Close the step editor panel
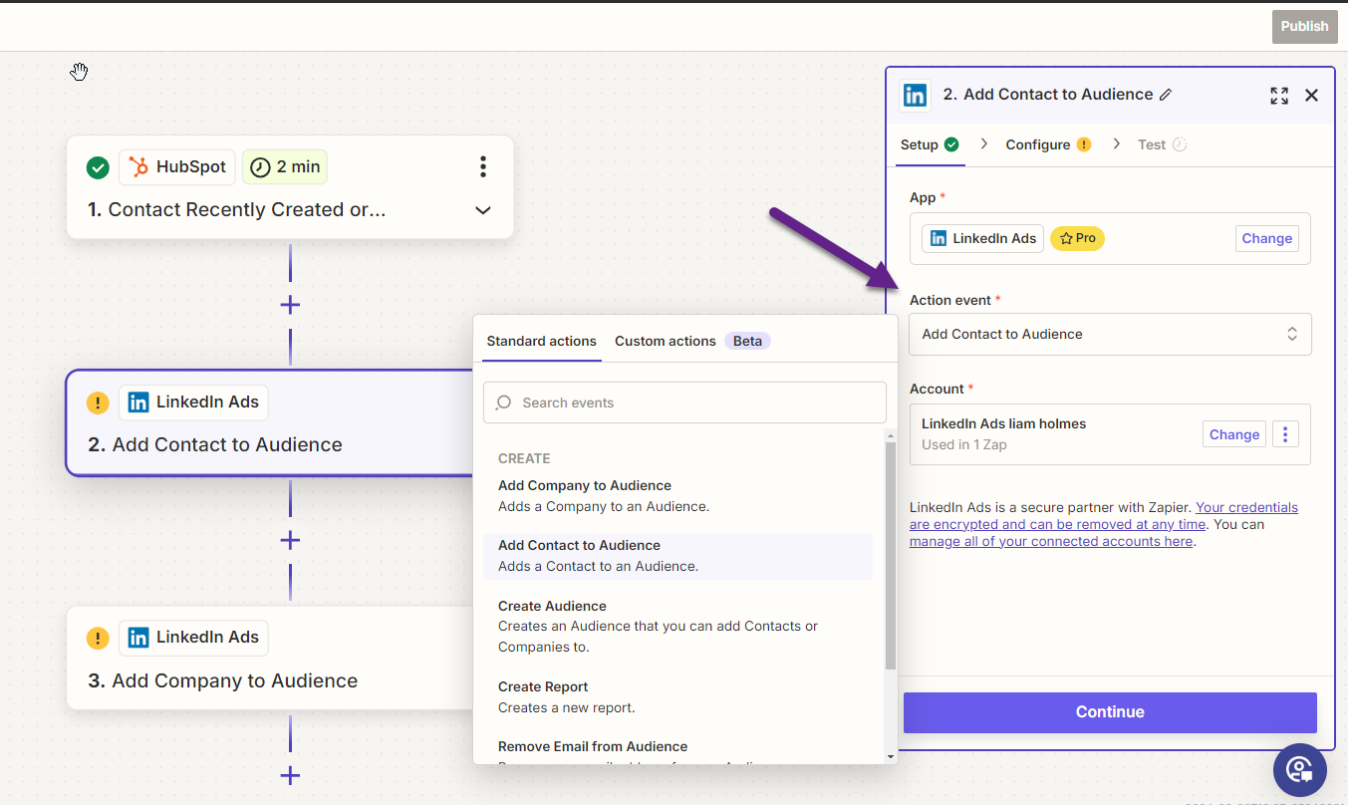1348x805 pixels. (x=1311, y=96)
